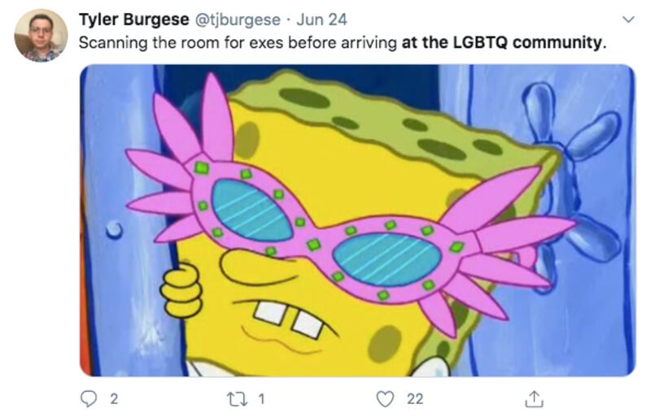Select the bold 'at the LGBTQ community' text
This screenshot has height=417, width=651.
501,43
